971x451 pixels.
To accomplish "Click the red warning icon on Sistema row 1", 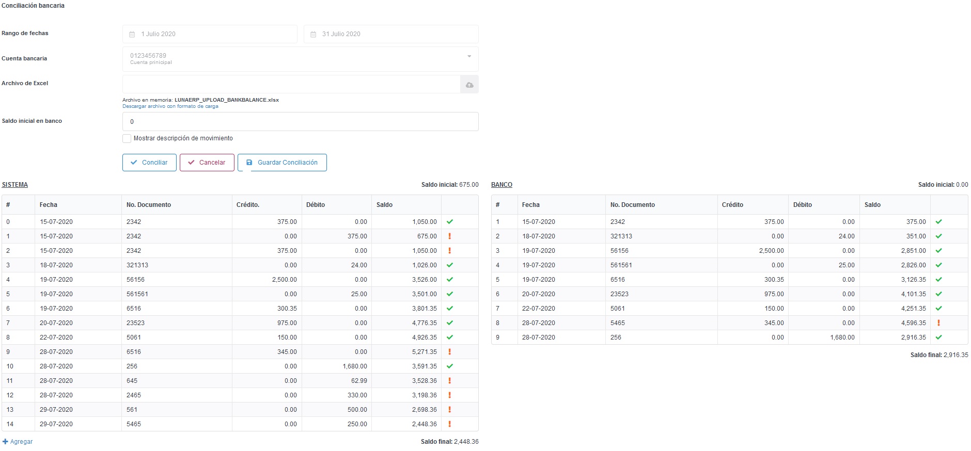I will (449, 236).
